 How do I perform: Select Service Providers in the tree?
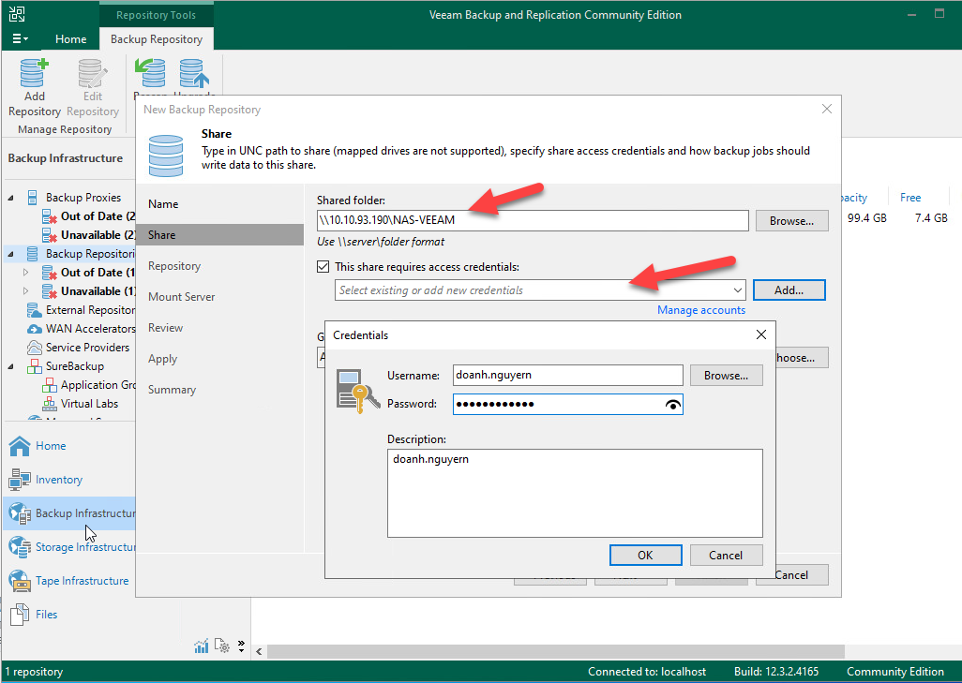pos(34,348)
